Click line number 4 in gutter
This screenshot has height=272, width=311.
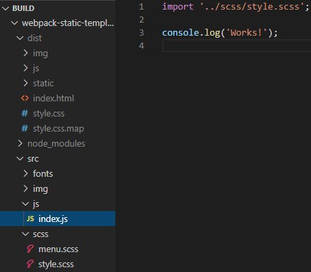tap(141, 46)
